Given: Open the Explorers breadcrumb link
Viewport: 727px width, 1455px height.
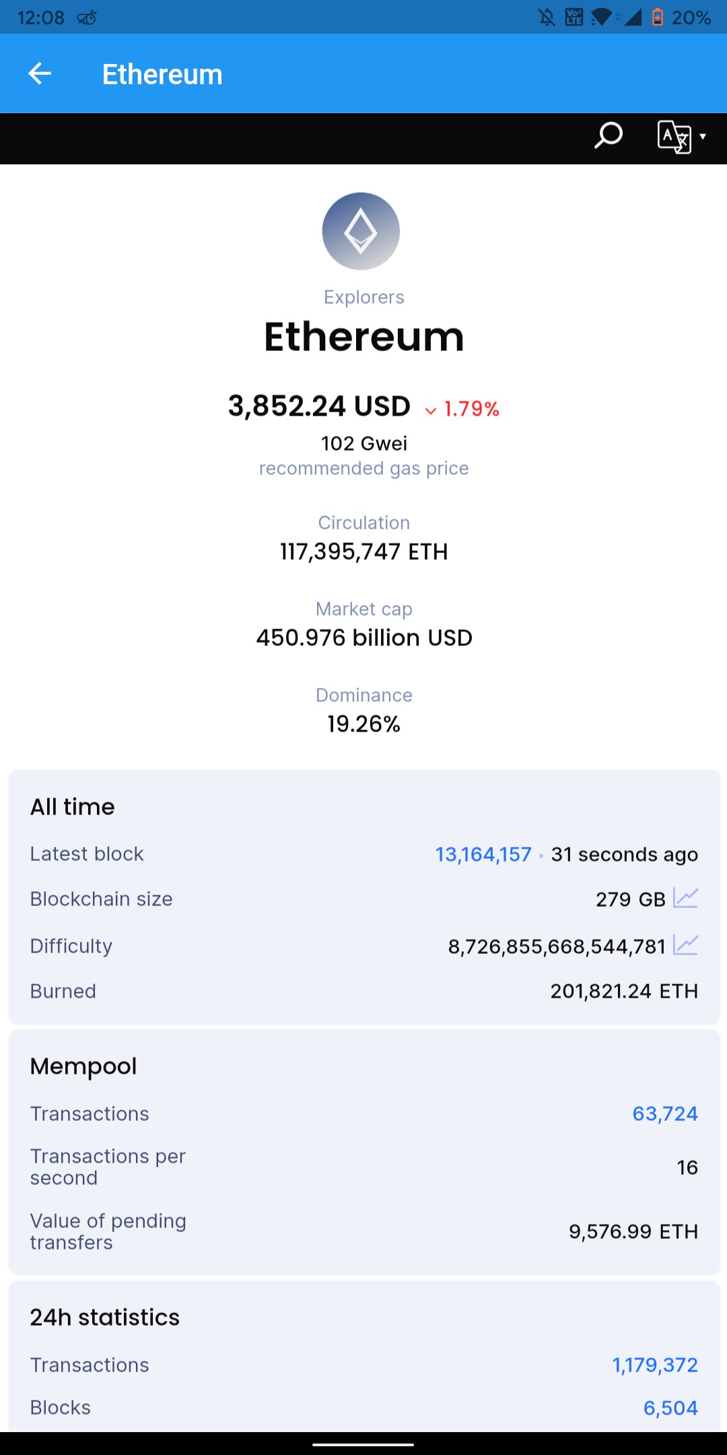Looking at the screenshot, I should 363,297.
